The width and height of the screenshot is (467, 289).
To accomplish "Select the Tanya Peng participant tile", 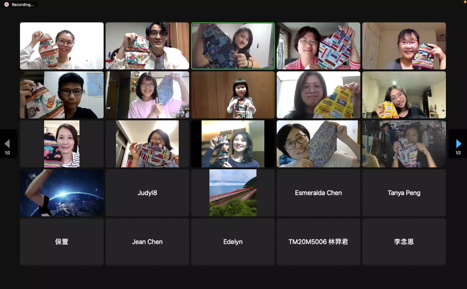I will pos(404,193).
